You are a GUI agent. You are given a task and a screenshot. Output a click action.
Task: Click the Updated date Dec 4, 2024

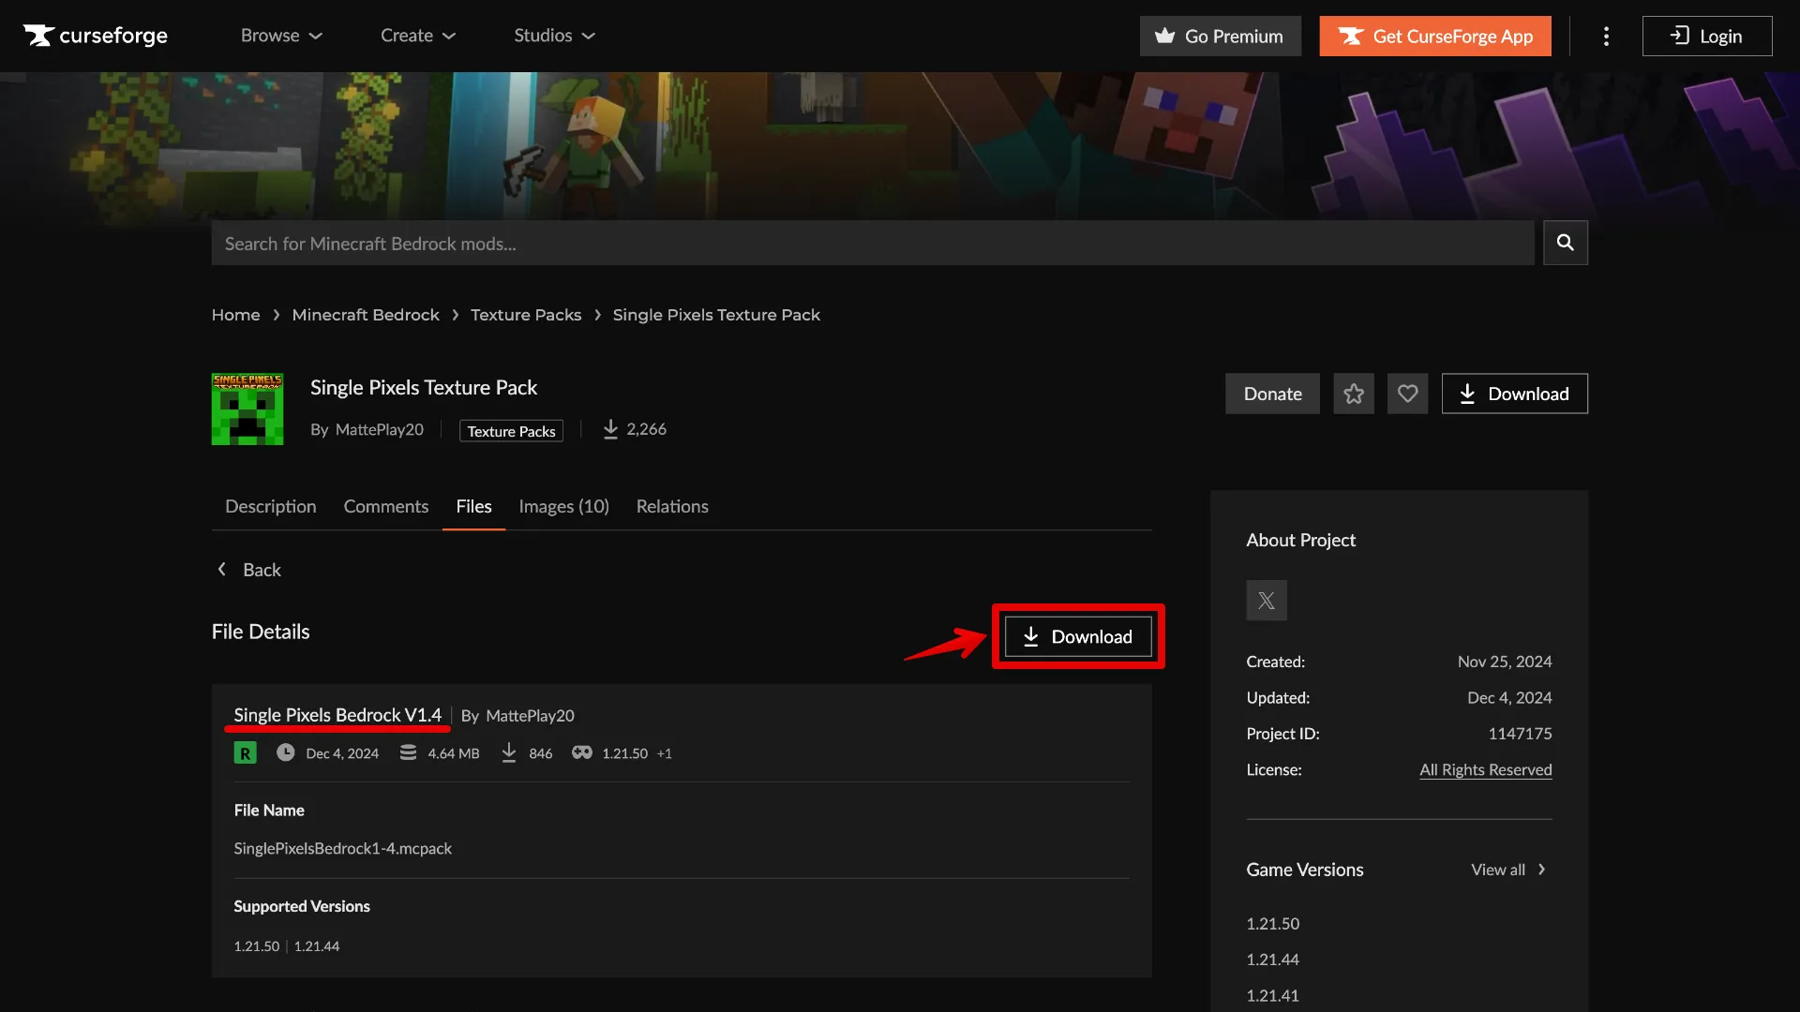click(x=1509, y=698)
